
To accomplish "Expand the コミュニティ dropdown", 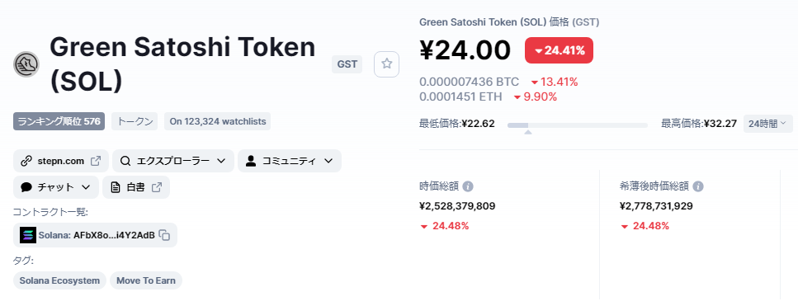I will (x=289, y=161).
